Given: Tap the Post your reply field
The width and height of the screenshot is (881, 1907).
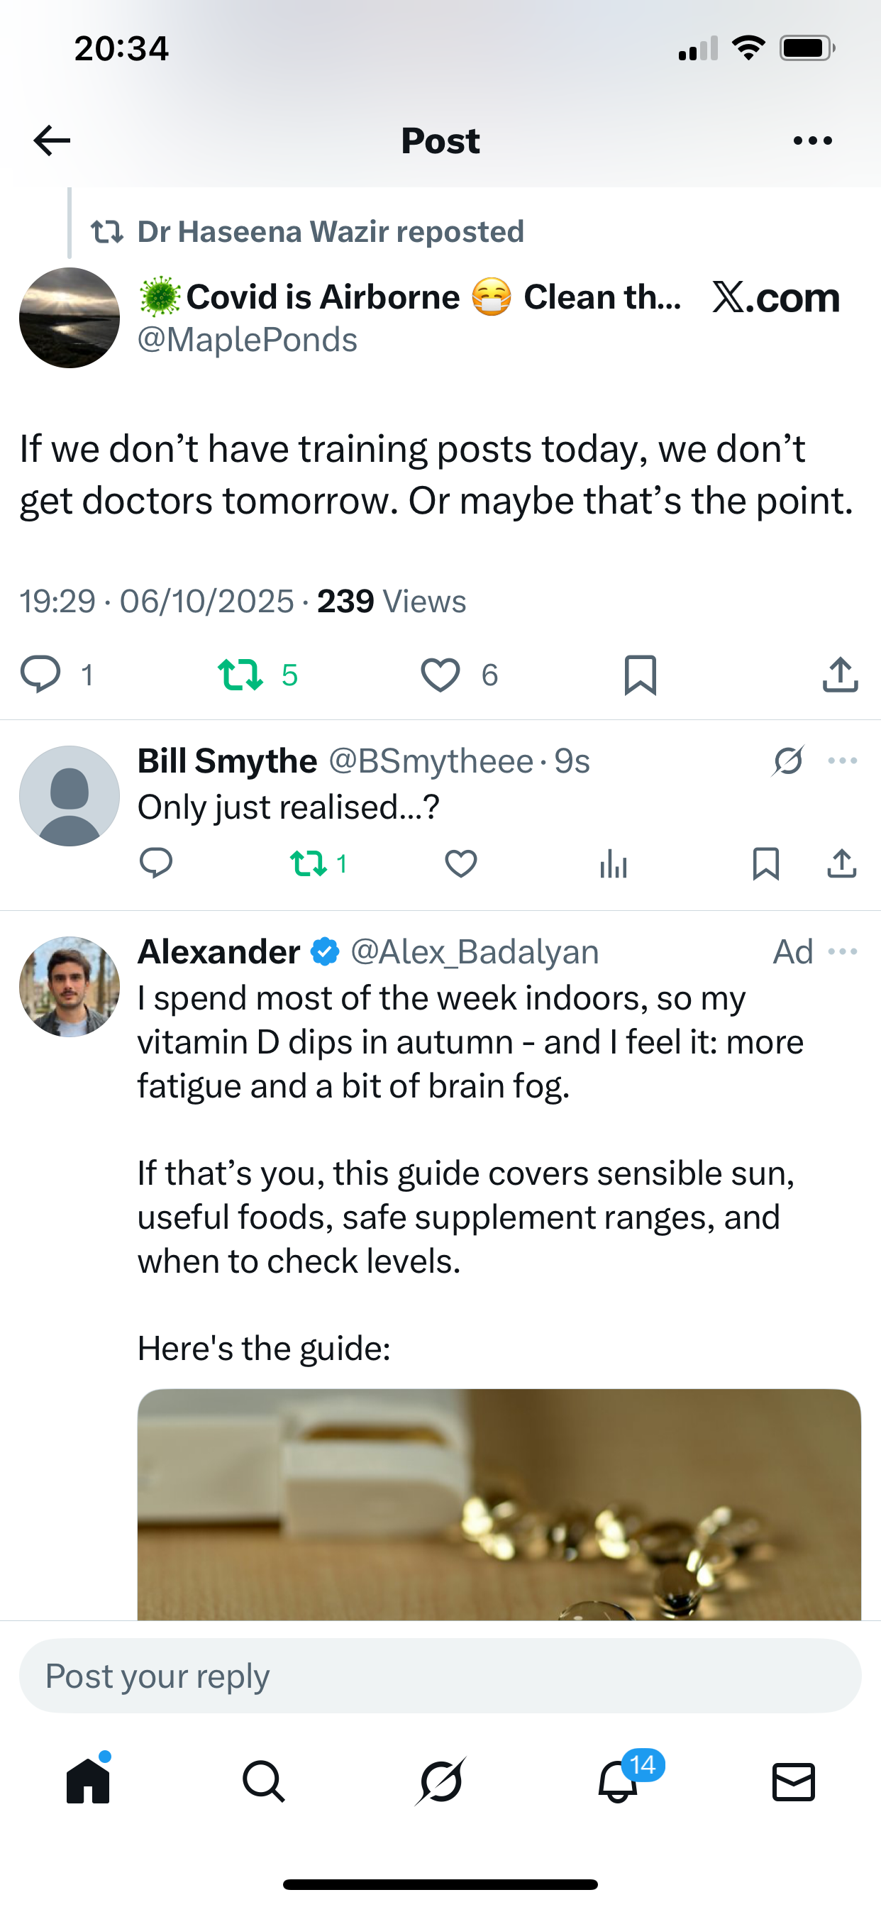Looking at the screenshot, I should (440, 1676).
